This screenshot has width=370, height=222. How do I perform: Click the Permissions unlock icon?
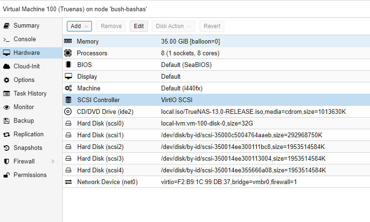pos(7,175)
